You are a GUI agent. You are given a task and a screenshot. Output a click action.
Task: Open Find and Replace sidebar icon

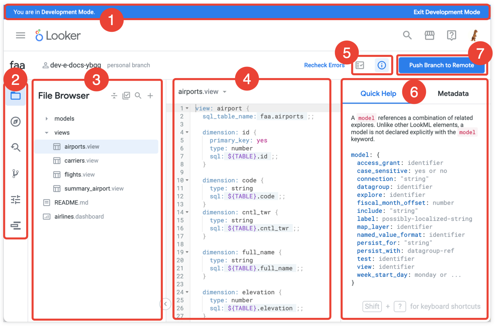pyautogui.click(x=16, y=147)
